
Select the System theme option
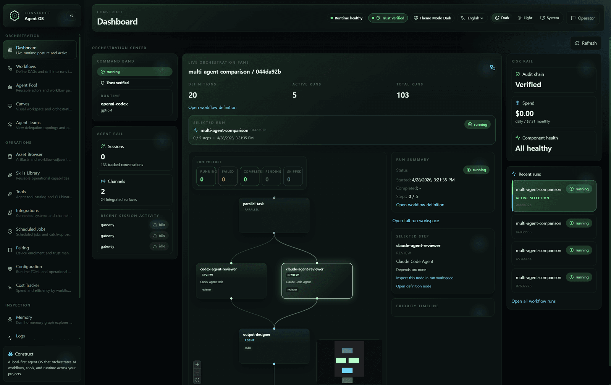point(550,18)
